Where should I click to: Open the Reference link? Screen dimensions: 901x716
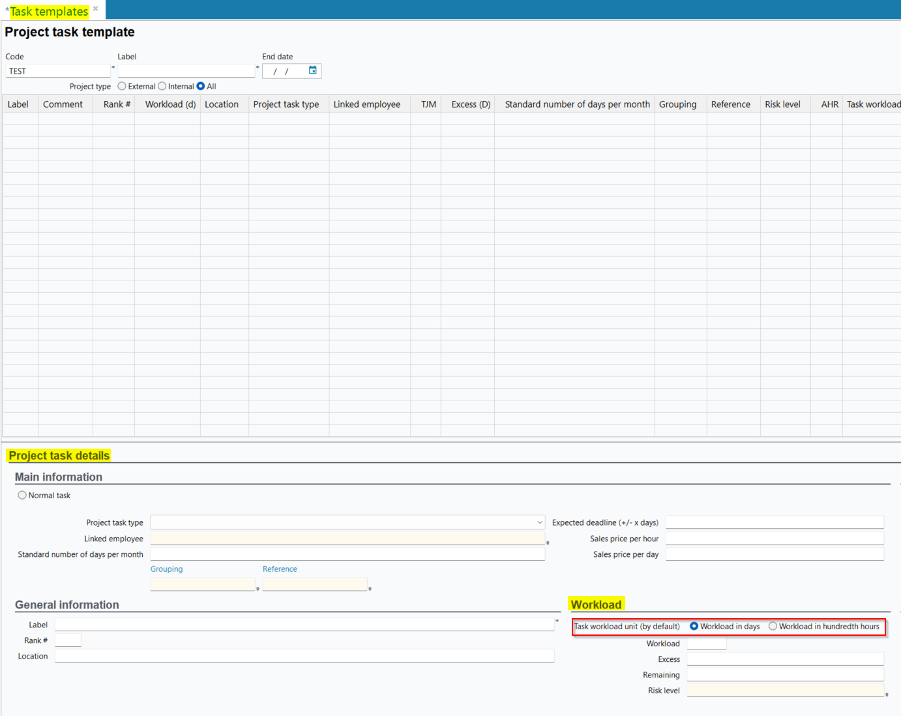[280, 569]
